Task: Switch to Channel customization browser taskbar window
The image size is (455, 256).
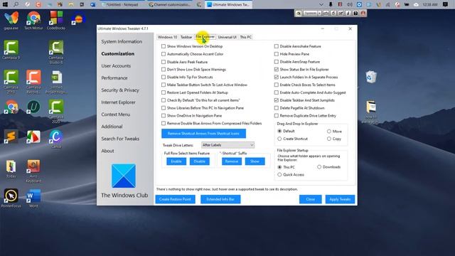Action: (x=169, y=4)
